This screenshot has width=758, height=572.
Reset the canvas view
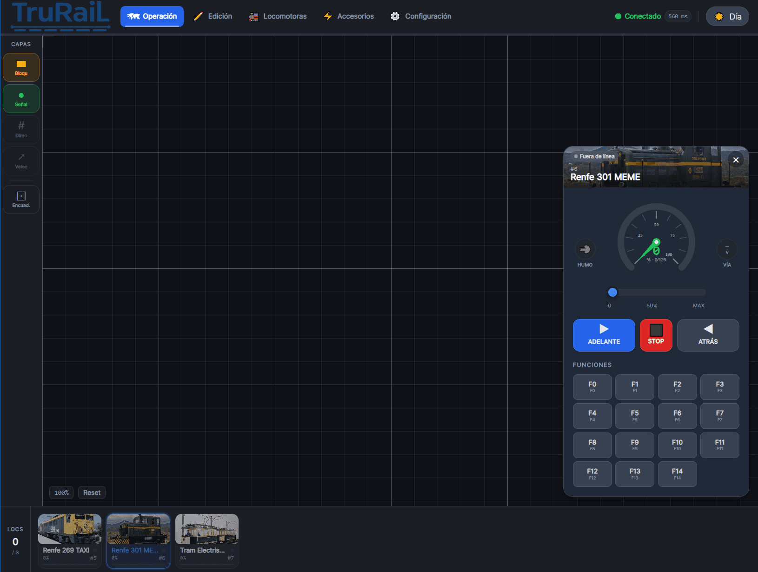point(92,492)
